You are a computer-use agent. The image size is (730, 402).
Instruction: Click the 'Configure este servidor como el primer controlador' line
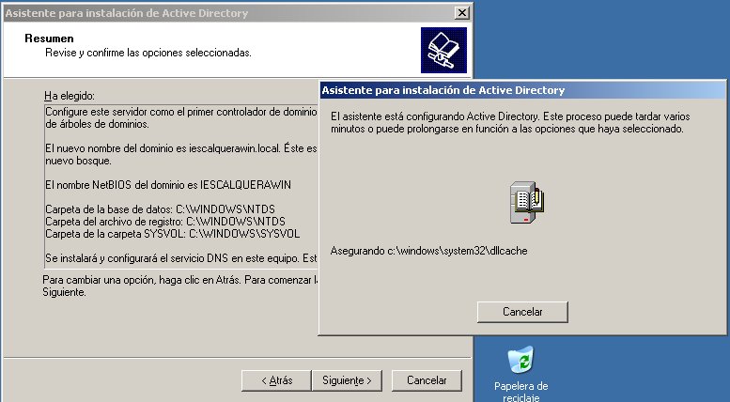tap(181, 112)
